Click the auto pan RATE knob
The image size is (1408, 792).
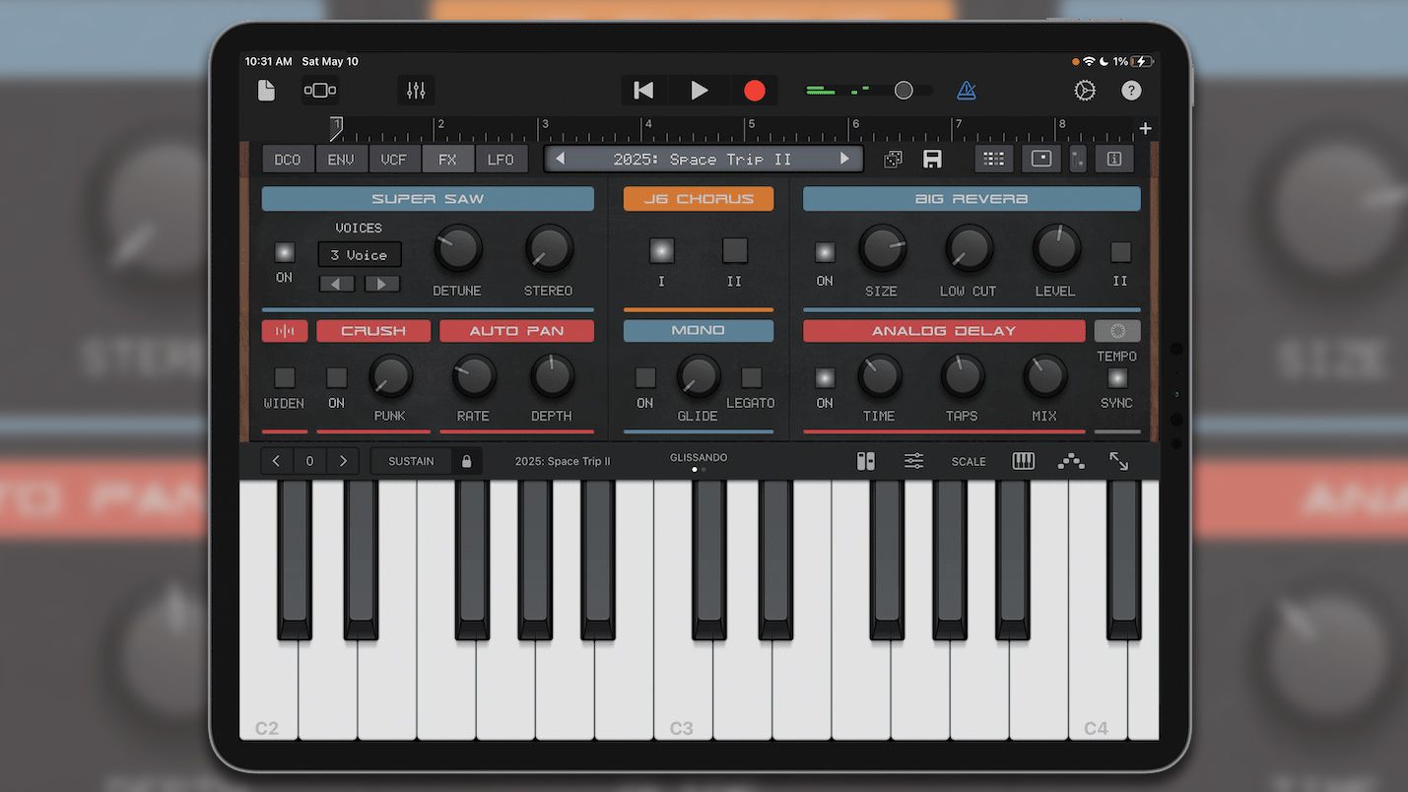point(474,376)
